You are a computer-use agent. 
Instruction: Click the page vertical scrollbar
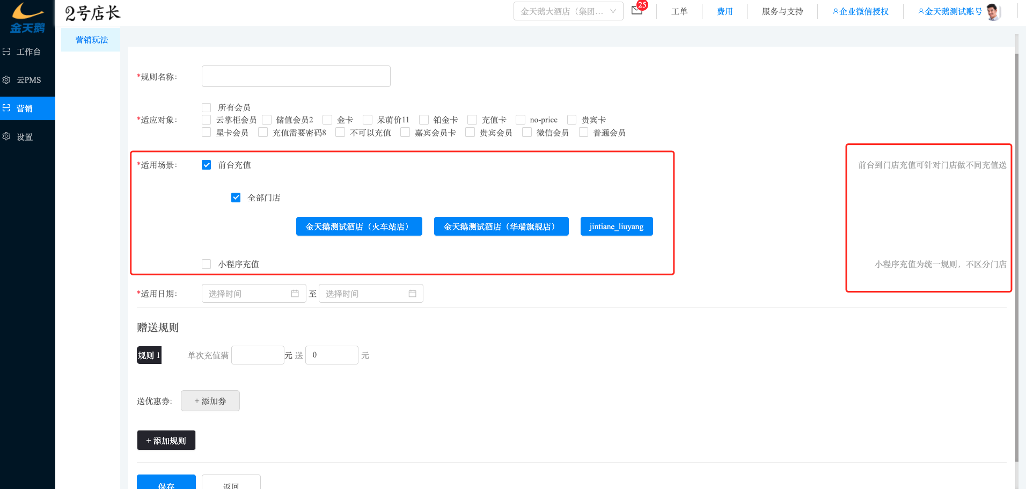[x=1016, y=258]
